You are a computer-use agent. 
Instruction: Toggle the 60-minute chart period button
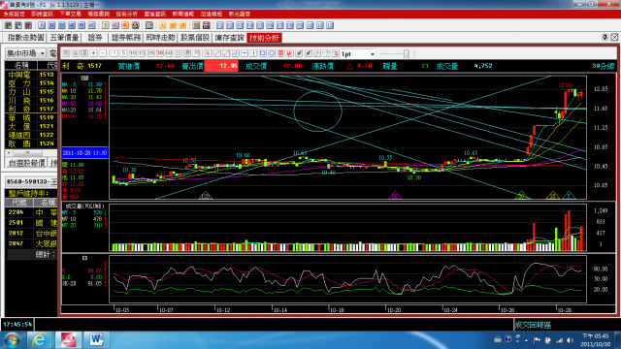pyautogui.click(x=169, y=53)
